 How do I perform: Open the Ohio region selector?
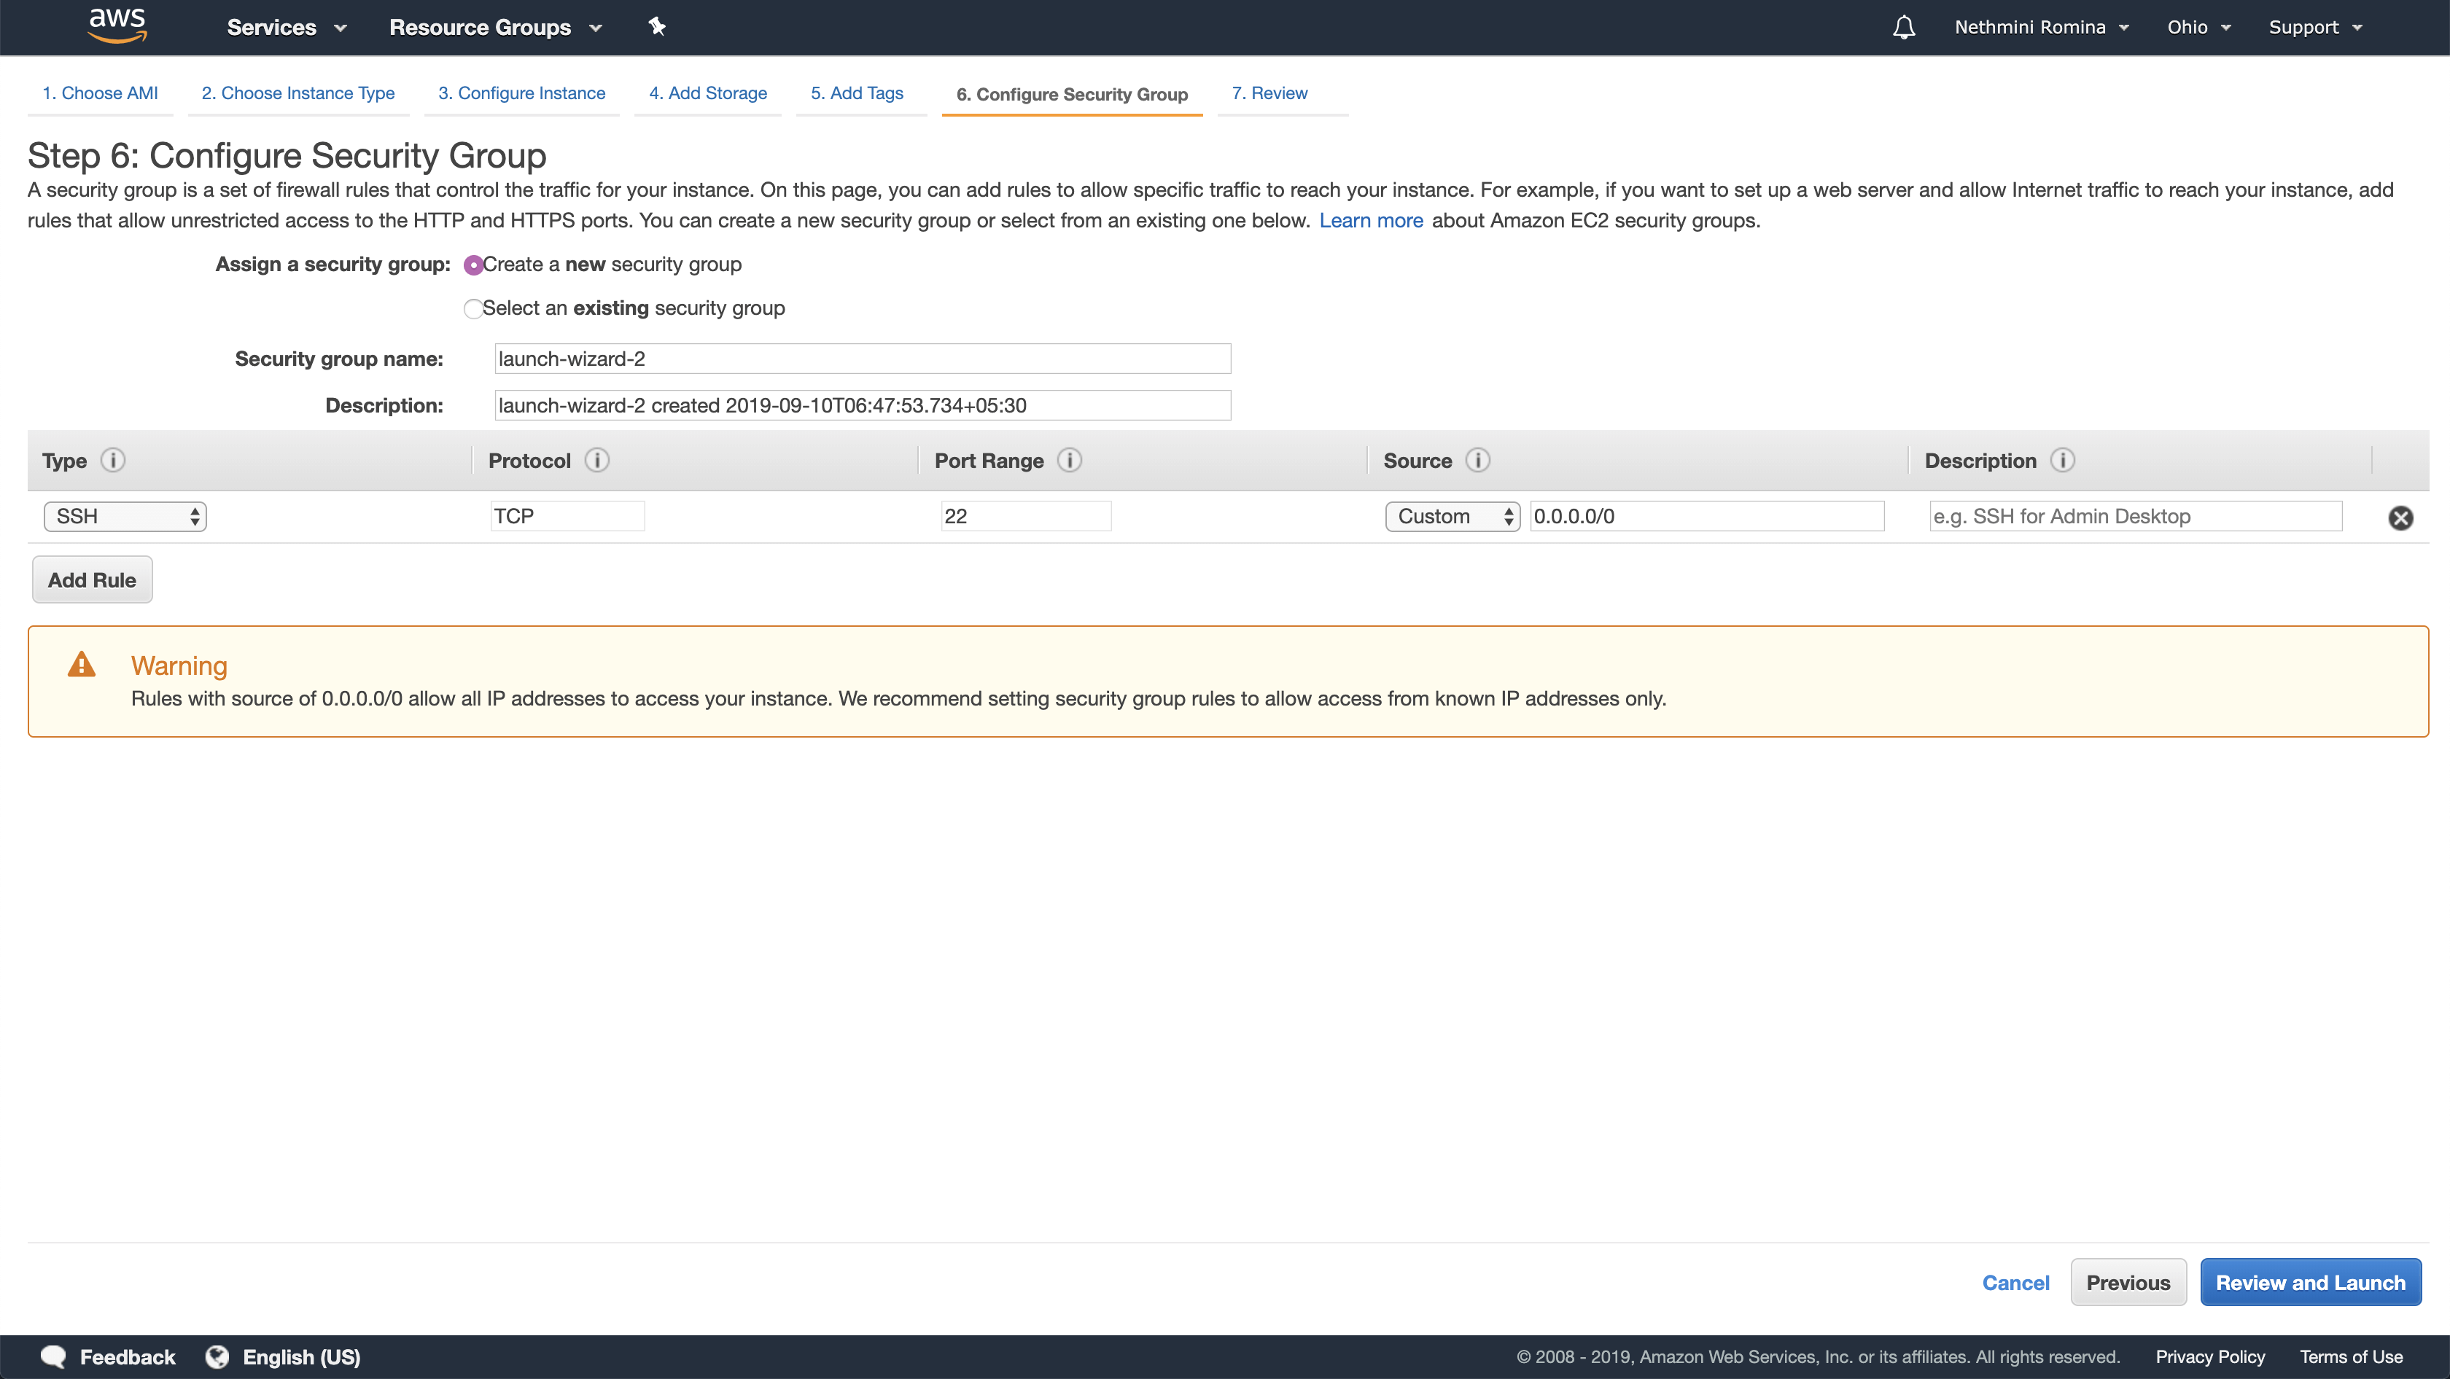(2199, 28)
